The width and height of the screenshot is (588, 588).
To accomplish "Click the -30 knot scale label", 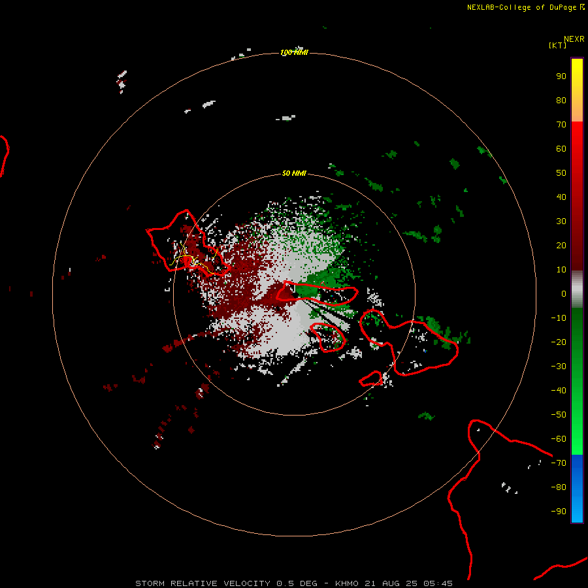I will (559, 367).
